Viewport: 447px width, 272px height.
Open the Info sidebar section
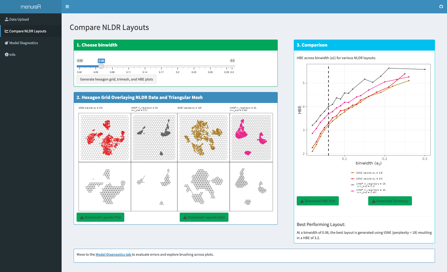[12, 55]
